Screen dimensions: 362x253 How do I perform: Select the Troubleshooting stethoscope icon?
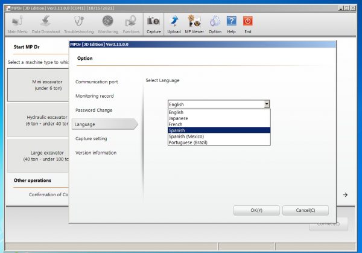point(78,23)
